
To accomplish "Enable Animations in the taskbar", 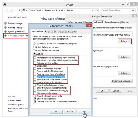I will click(x=35, y=63).
